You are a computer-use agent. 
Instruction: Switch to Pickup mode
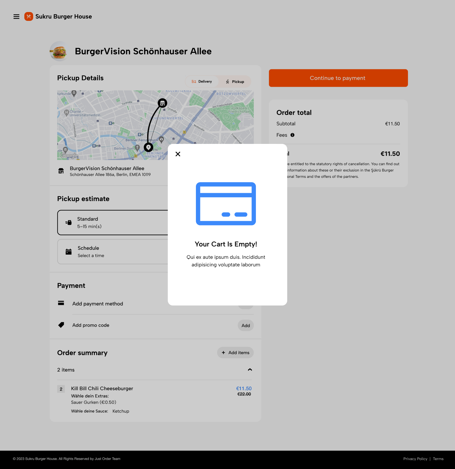(x=235, y=82)
